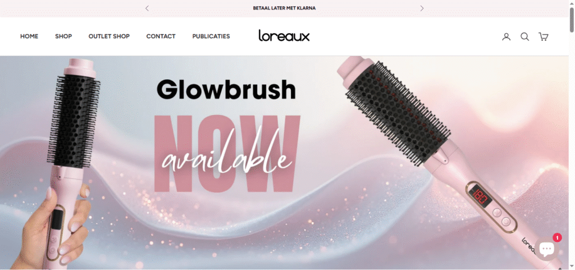Image resolution: width=575 pixels, height=270 pixels.
Task: Click the NOW available banner text
Action: pos(227,154)
